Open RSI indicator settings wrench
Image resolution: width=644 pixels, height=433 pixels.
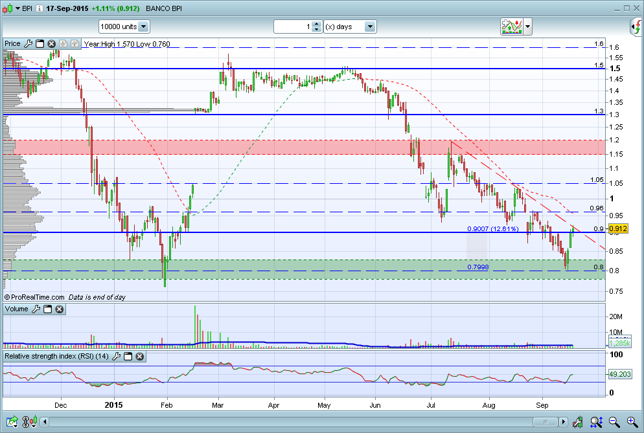(116, 356)
